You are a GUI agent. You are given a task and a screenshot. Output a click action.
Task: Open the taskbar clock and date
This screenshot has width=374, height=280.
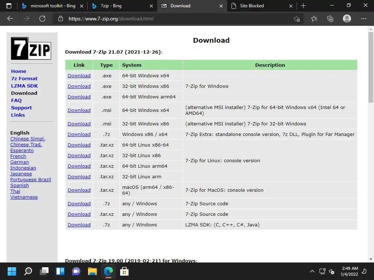click(350, 271)
